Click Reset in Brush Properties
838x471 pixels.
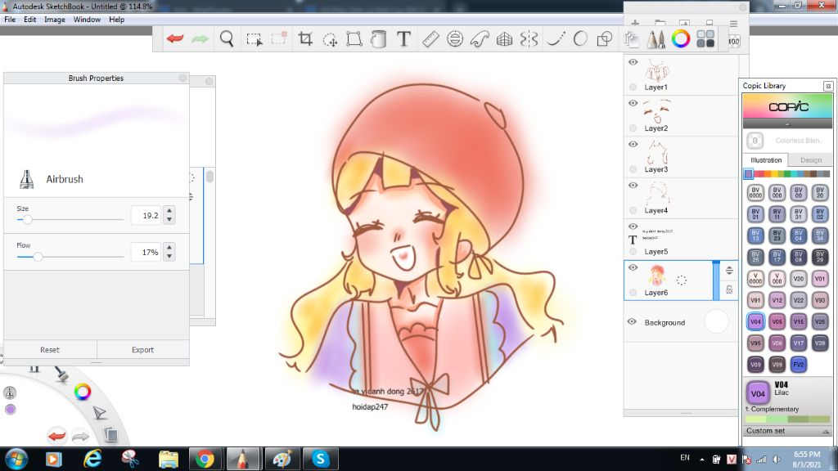click(x=50, y=350)
